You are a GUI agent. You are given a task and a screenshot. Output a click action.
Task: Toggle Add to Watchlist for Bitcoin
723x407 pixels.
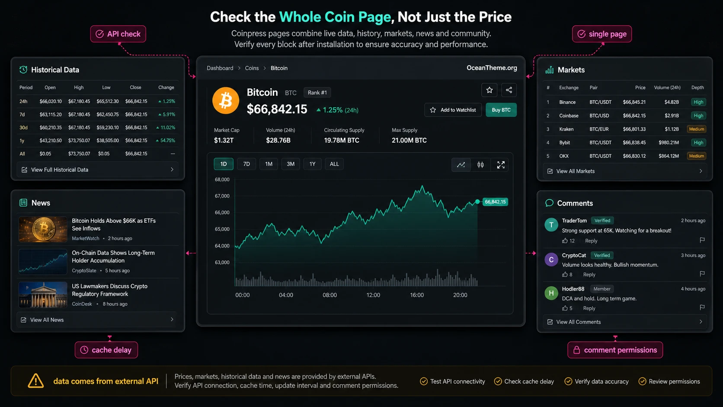point(453,110)
